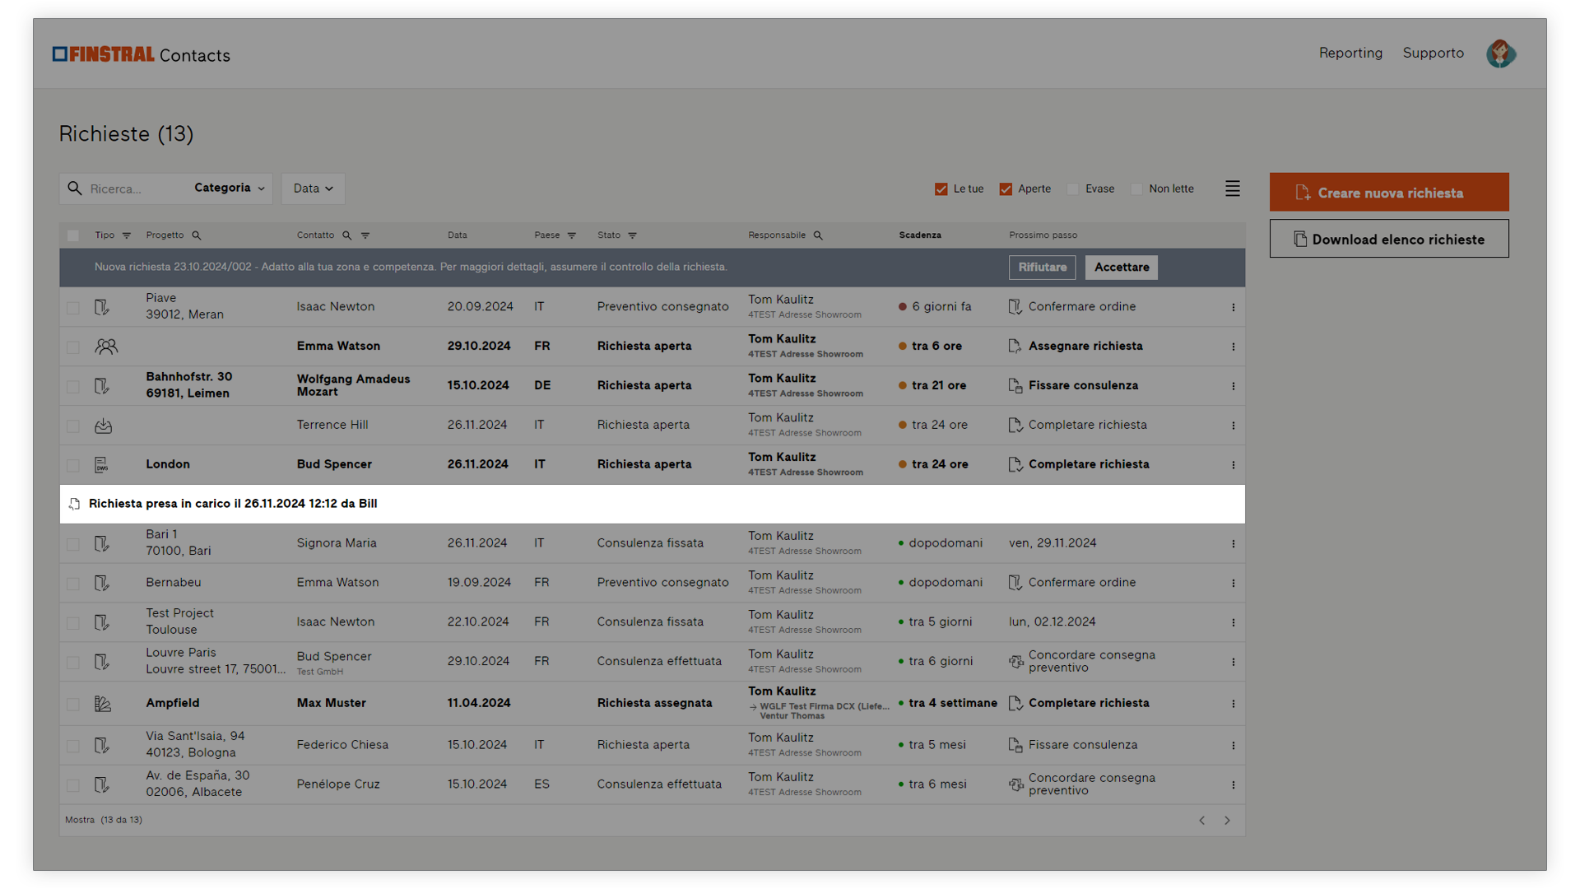This screenshot has width=1580, height=889.
Task: Click the Prossimo passo column header
Action: tap(1043, 235)
